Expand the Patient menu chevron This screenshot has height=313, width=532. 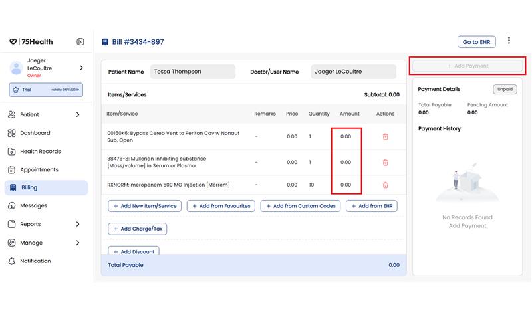tap(78, 115)
